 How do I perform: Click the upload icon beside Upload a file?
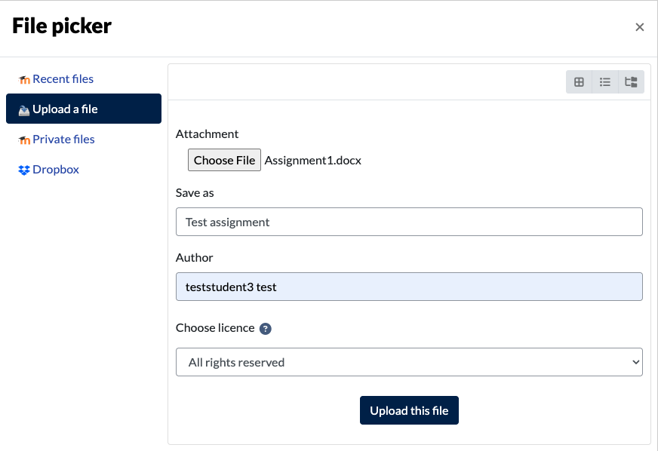tap(24, 110)
